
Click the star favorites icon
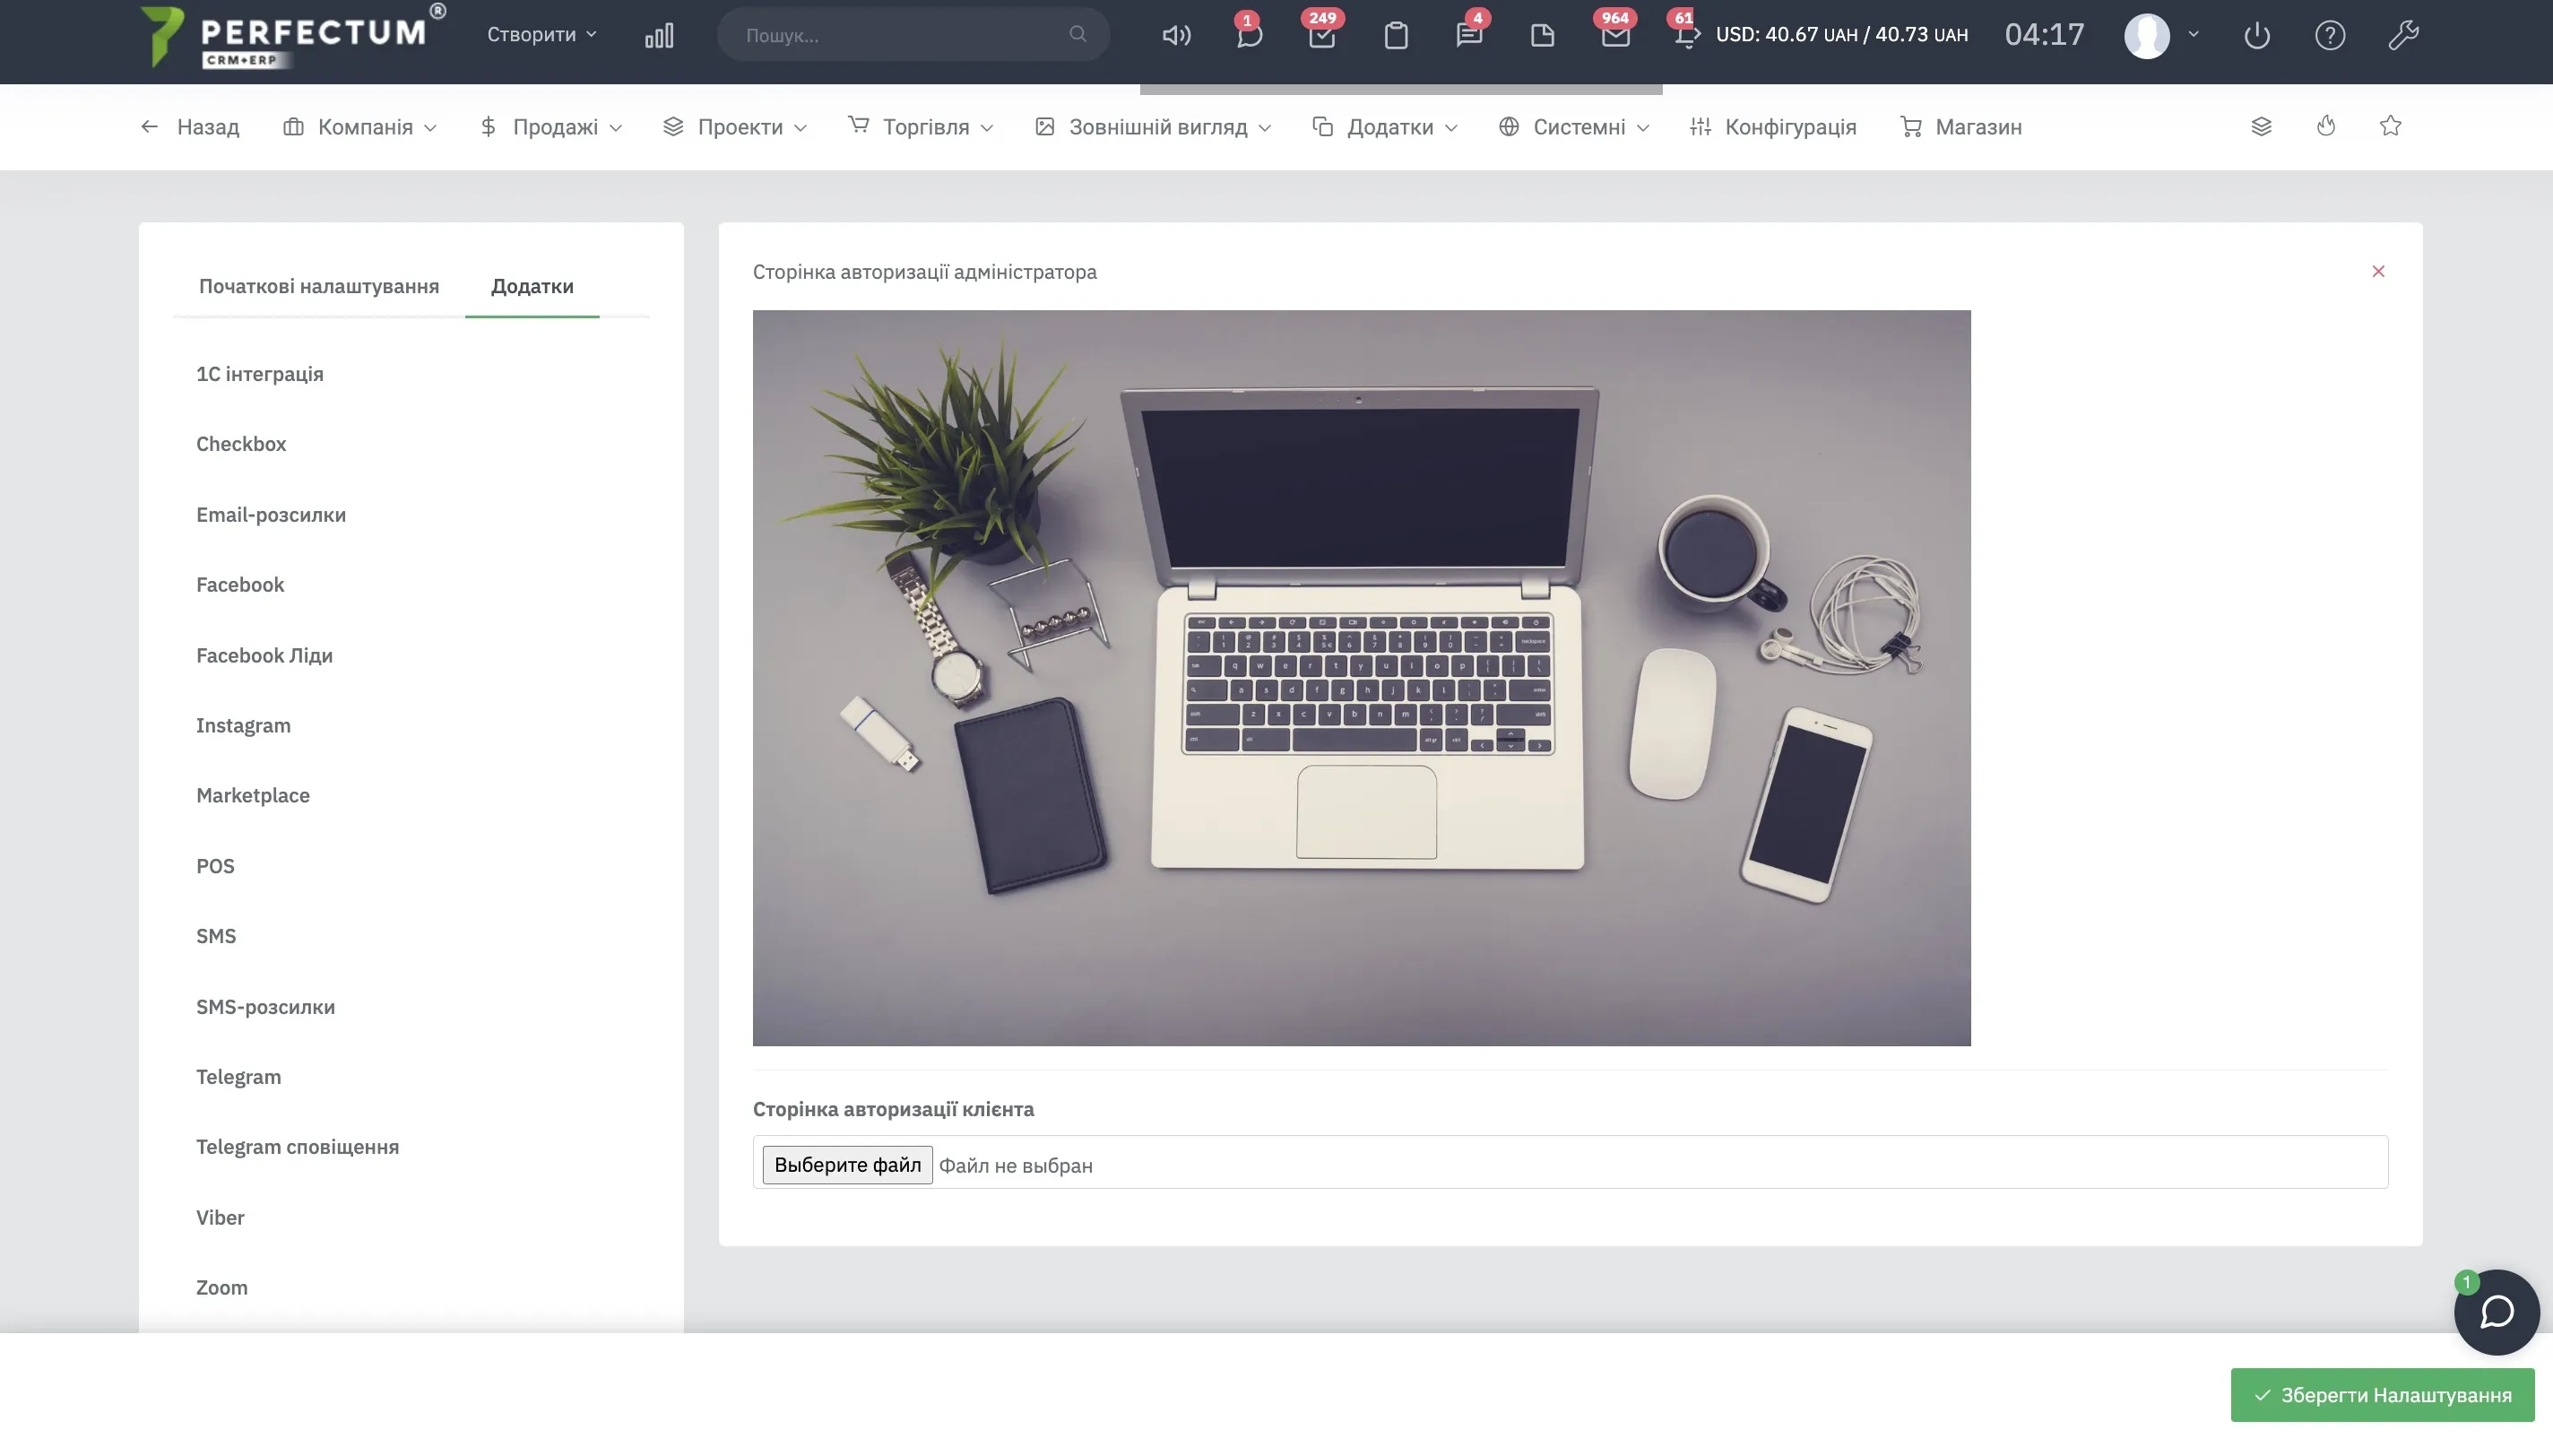(x=2390, y=126)
